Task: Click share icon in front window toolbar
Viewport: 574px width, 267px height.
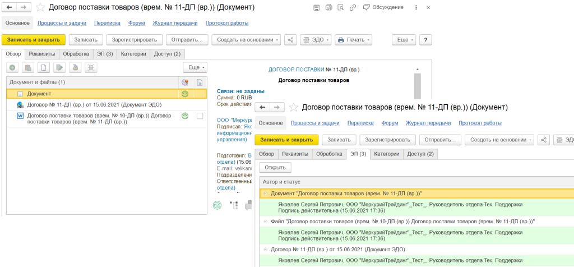Action: coord(544,140)
